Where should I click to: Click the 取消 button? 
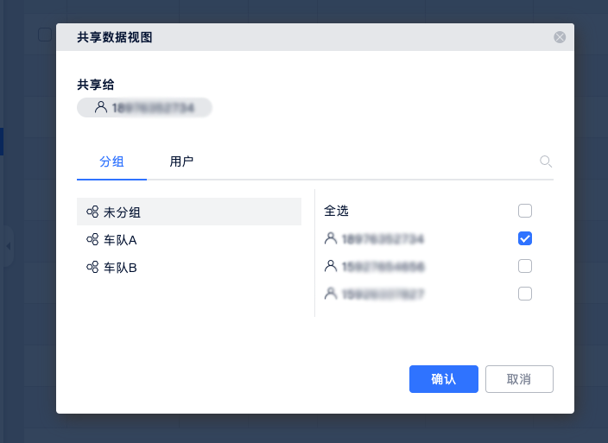pyautogui.click(x=519, y=379)
